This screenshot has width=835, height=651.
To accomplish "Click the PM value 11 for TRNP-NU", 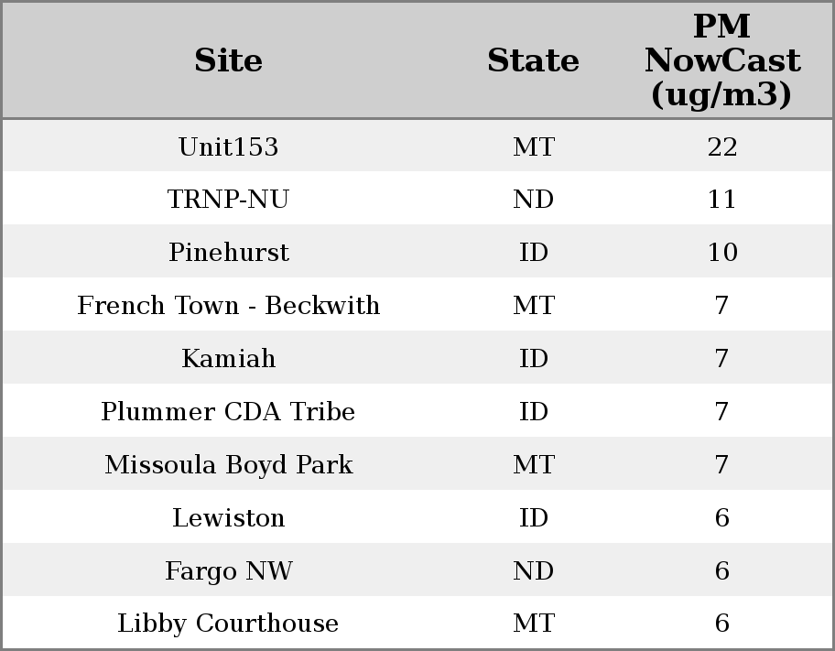I will pyautogui.click(x=721, y=200).
